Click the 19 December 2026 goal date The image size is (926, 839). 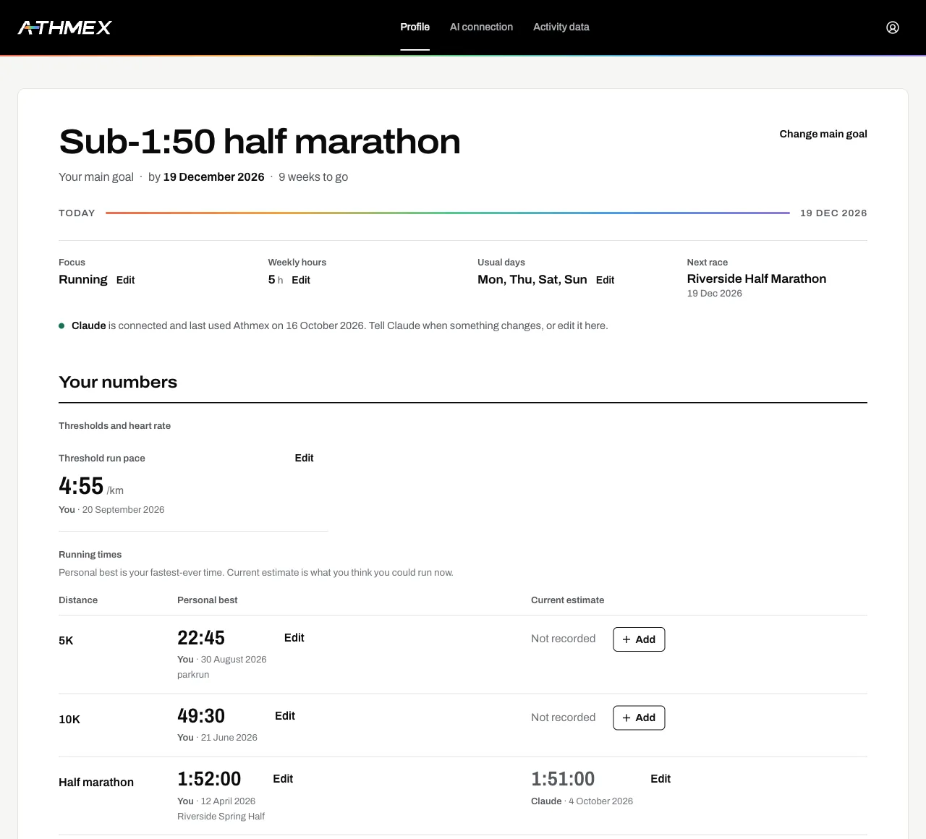click(213, 176)
